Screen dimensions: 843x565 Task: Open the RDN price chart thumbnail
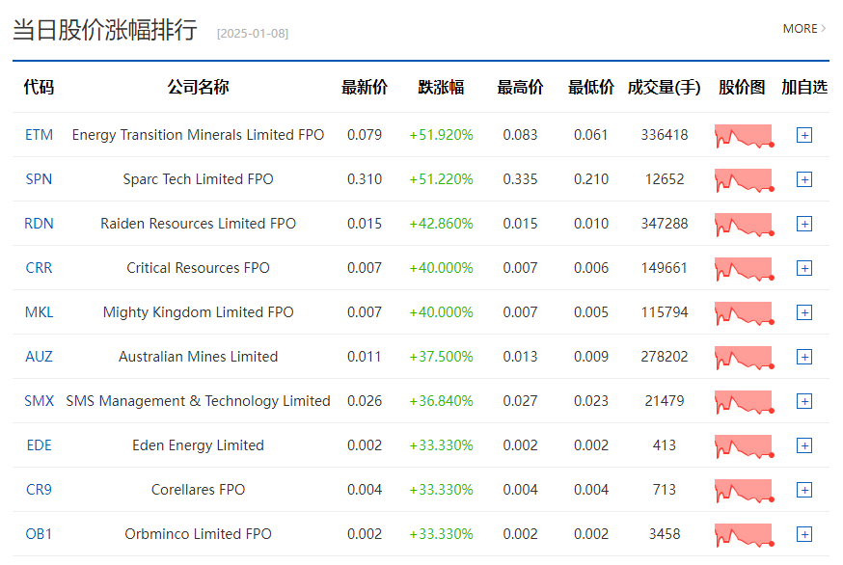coord(744,225)
